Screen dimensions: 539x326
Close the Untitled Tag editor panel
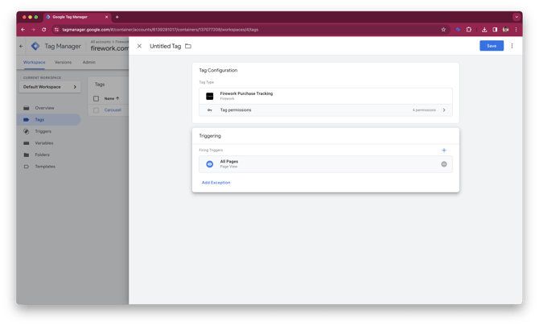click(x=139, y=46)
